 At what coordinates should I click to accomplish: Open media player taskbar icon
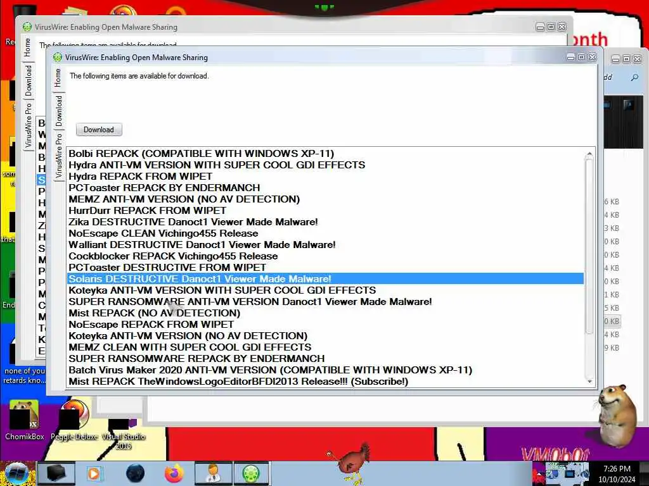pyautogui.click(x=94, y=473)
